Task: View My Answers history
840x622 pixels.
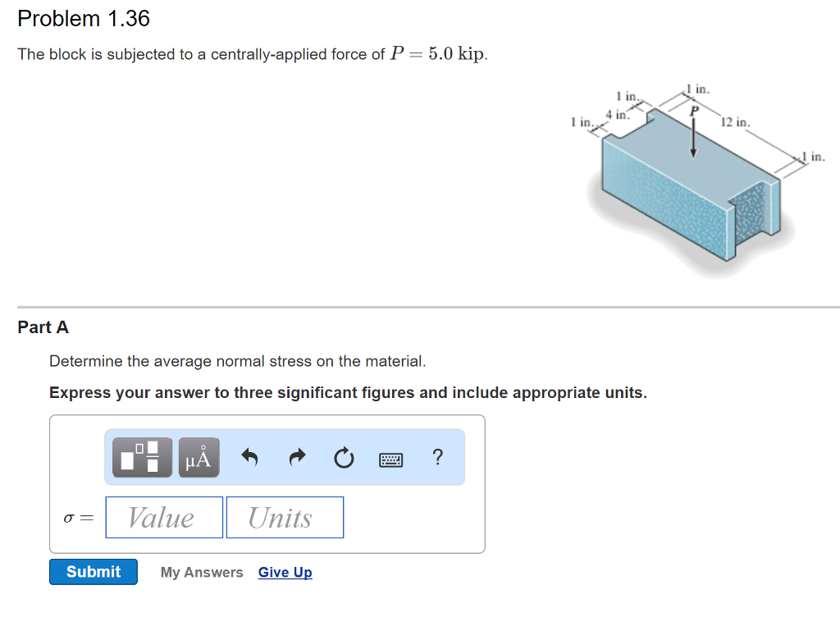Action: pos(201,572)
